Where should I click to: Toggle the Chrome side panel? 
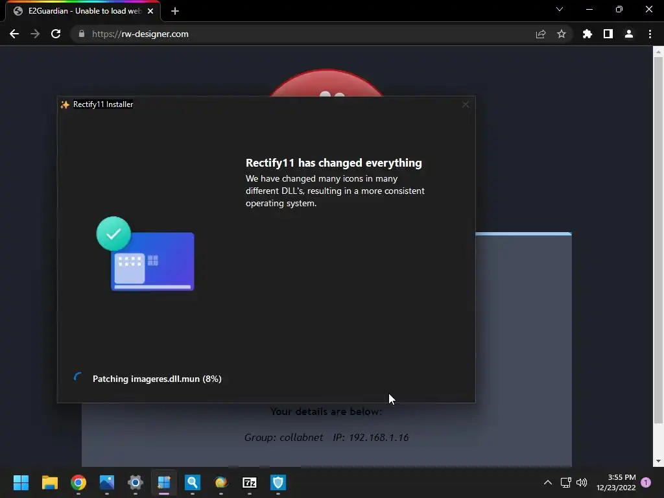[x=608, y=34]
